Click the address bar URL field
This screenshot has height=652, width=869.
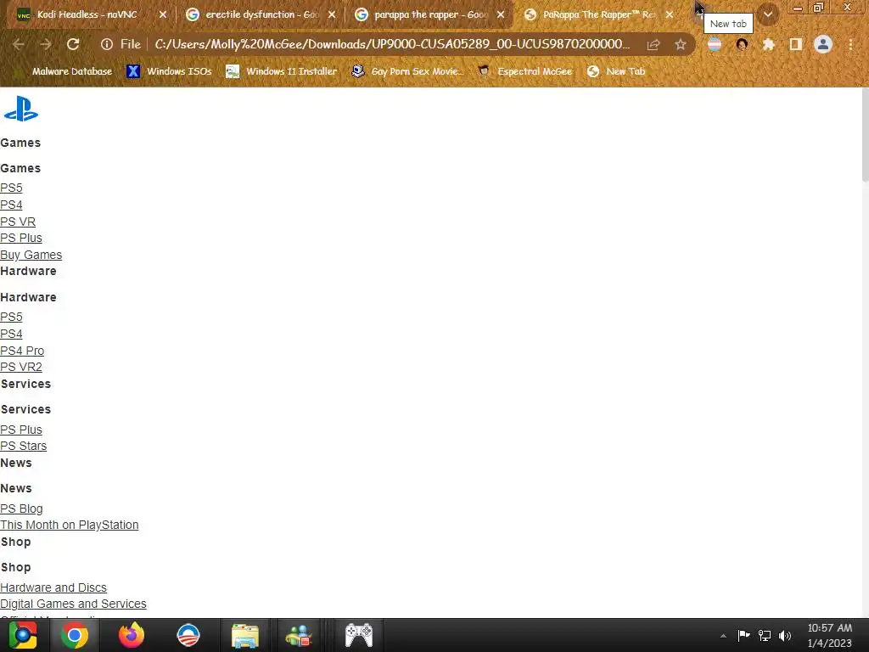click(x=392, y=44)
